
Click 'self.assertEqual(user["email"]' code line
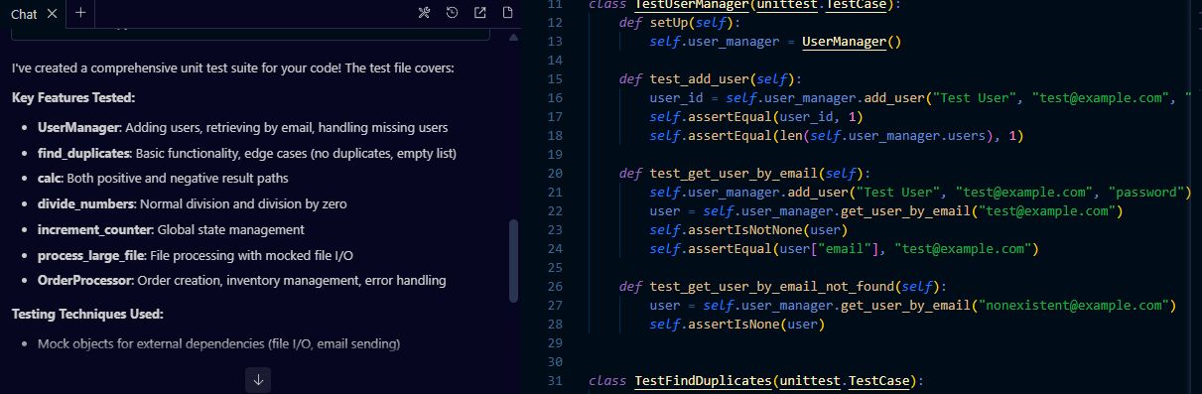click(x=844, y=249)
